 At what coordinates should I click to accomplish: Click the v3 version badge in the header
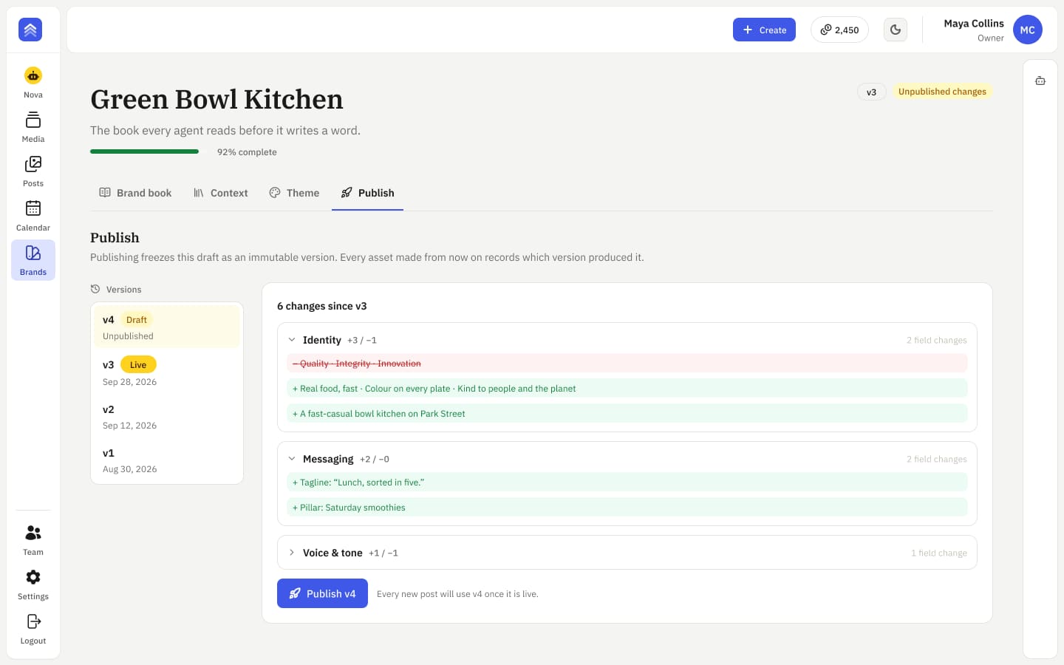click(871, 92)
